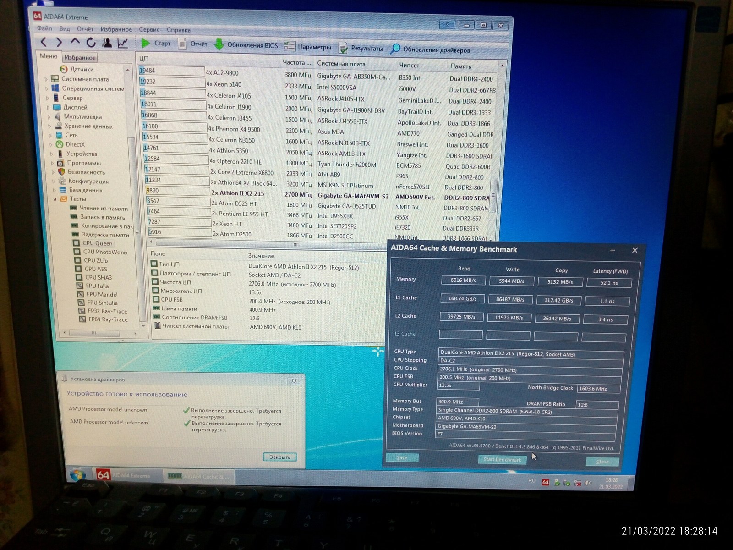Go up one level with up arrow
Screen dimensions: 733x550
click(x=75, y=42)
